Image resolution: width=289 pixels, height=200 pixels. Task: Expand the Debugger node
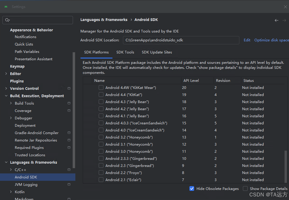coord(11,118)
